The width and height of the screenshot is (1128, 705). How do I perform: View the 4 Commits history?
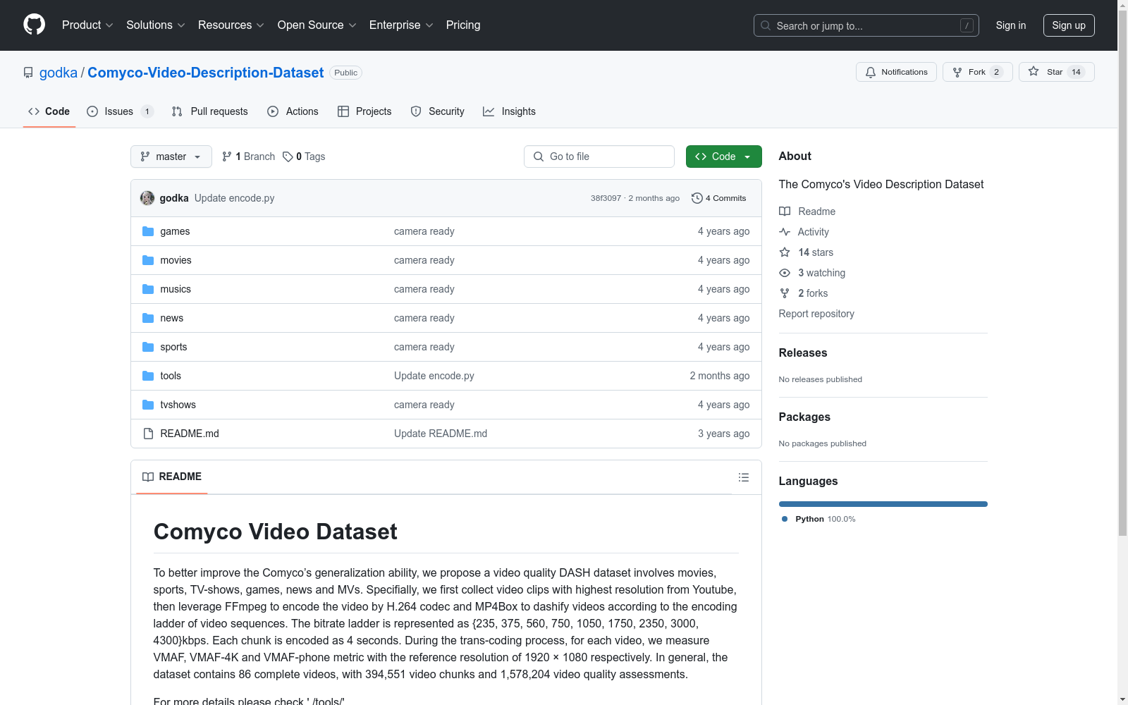pos(719,198)
